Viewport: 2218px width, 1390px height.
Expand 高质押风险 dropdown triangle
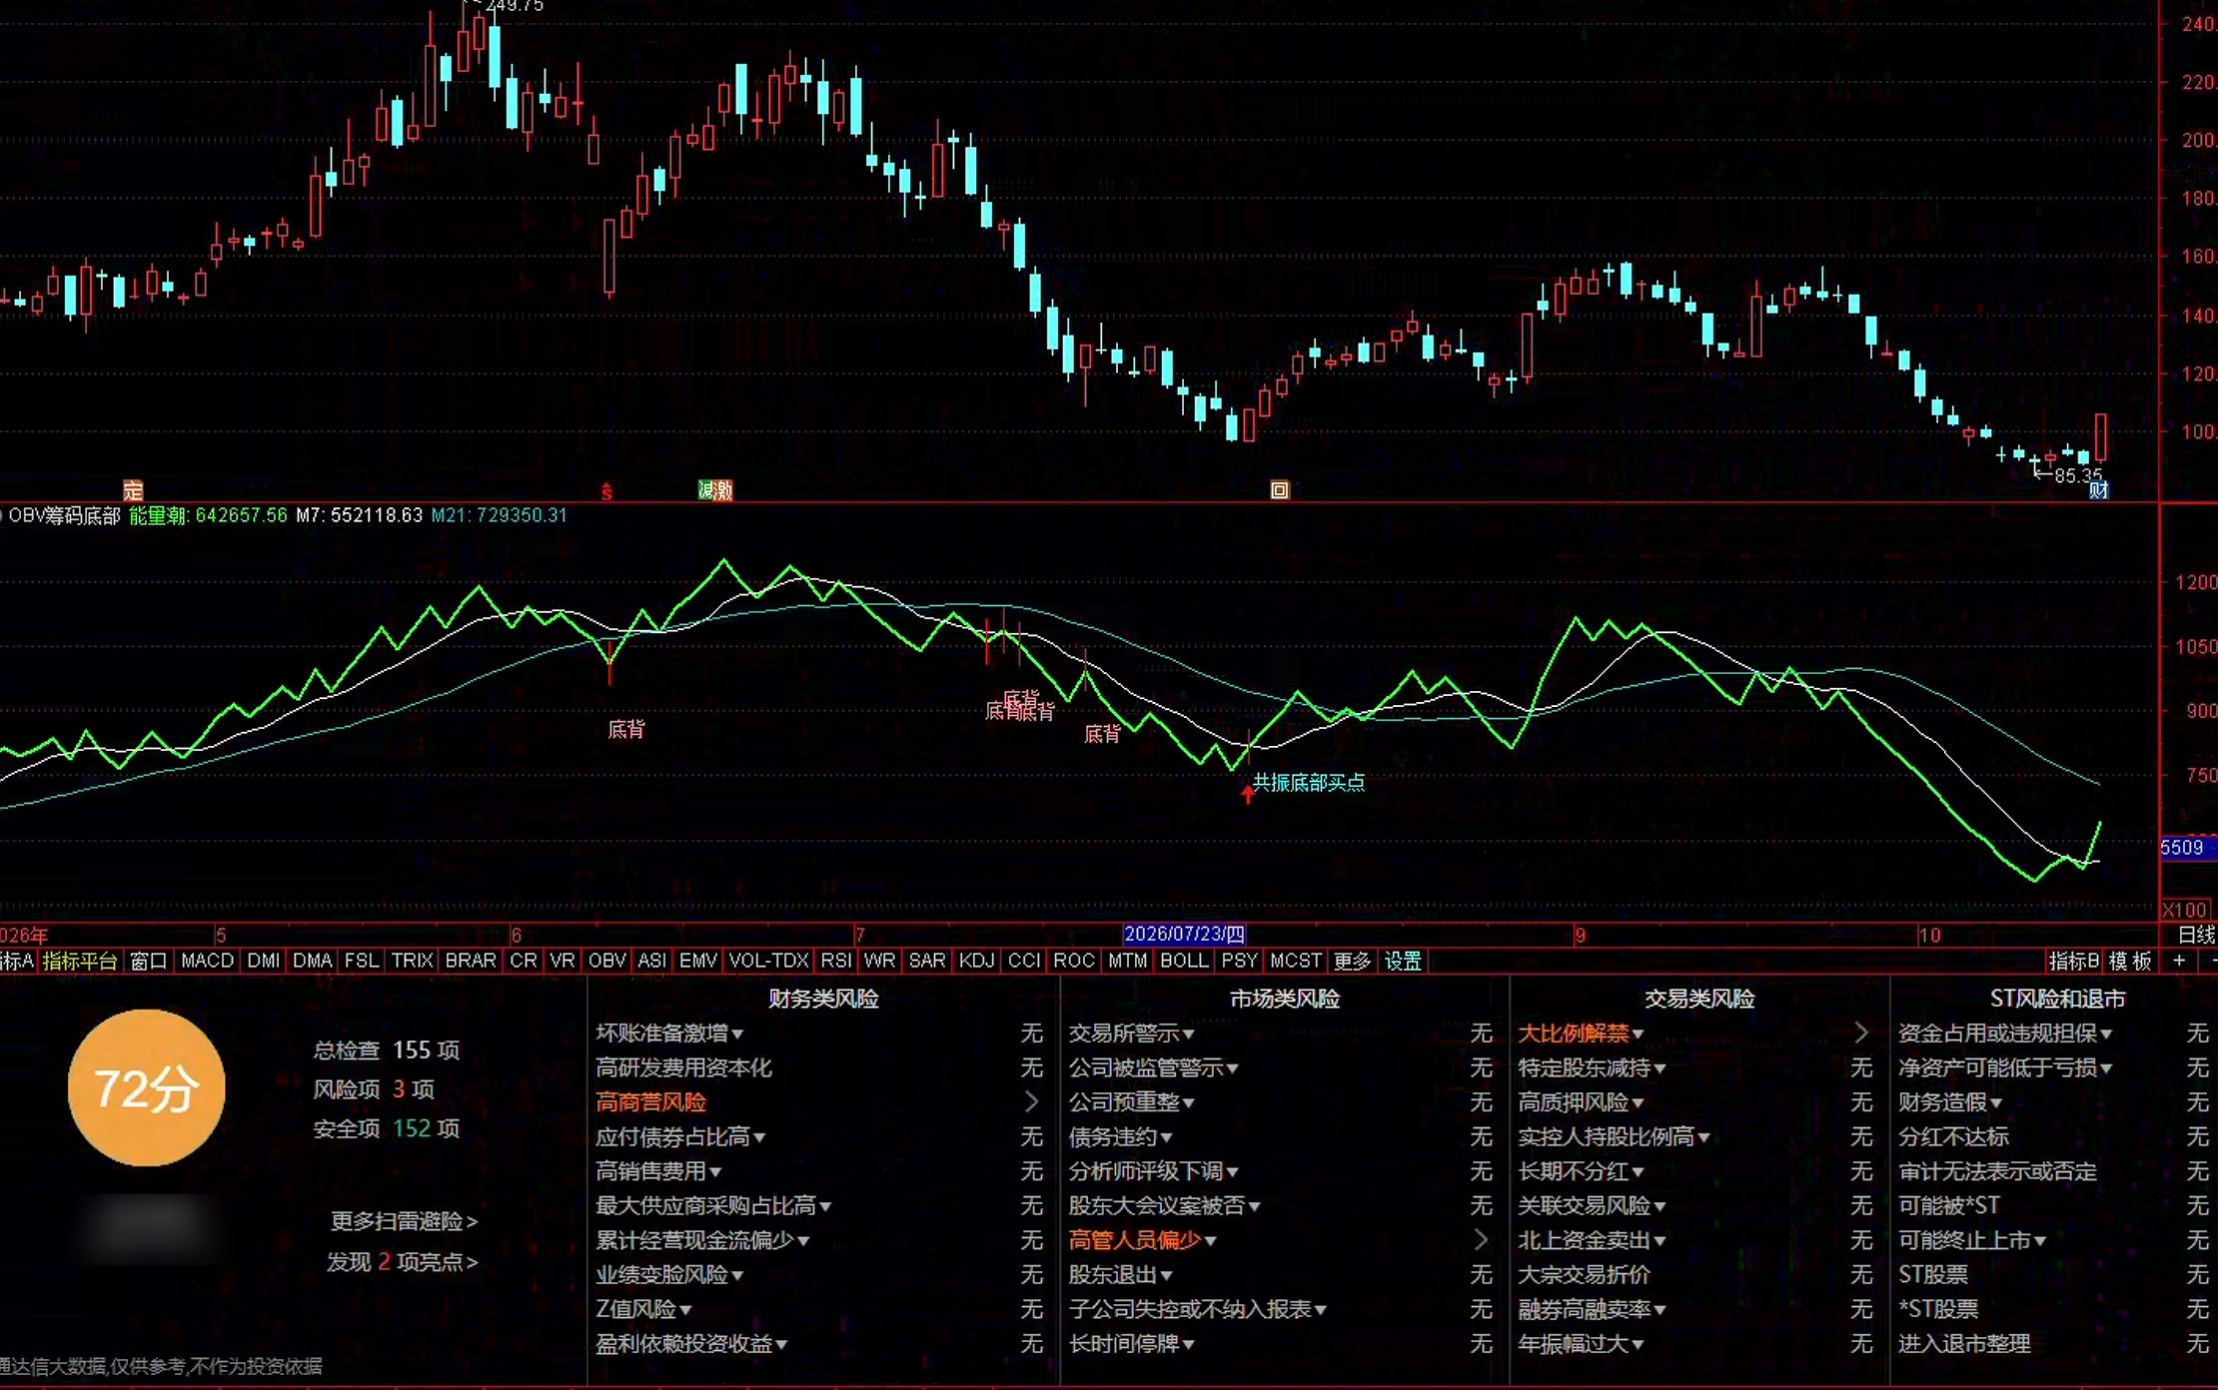coord(1638,1103)
